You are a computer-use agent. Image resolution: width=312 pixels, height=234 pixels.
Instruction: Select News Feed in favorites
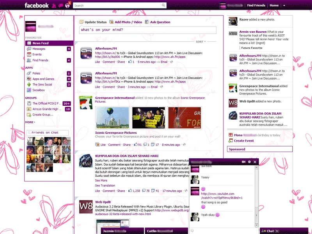pos(49,43)
